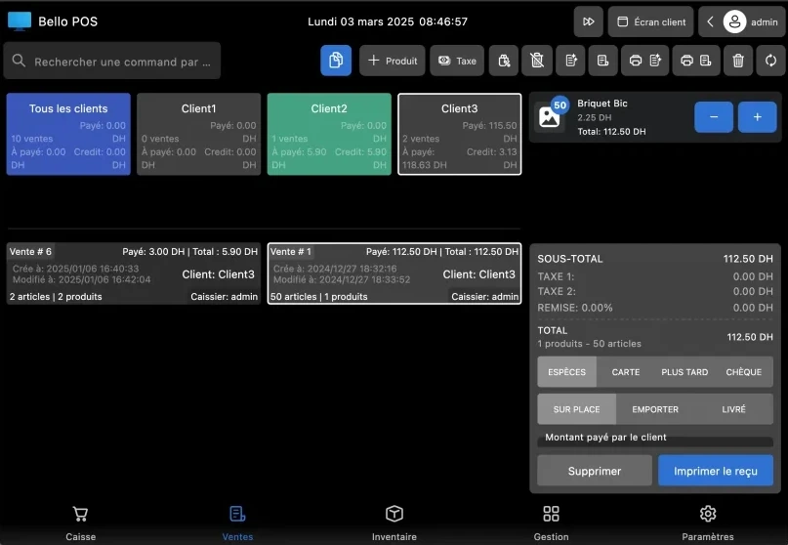Click the search magnifier icon

pos(19,61)
